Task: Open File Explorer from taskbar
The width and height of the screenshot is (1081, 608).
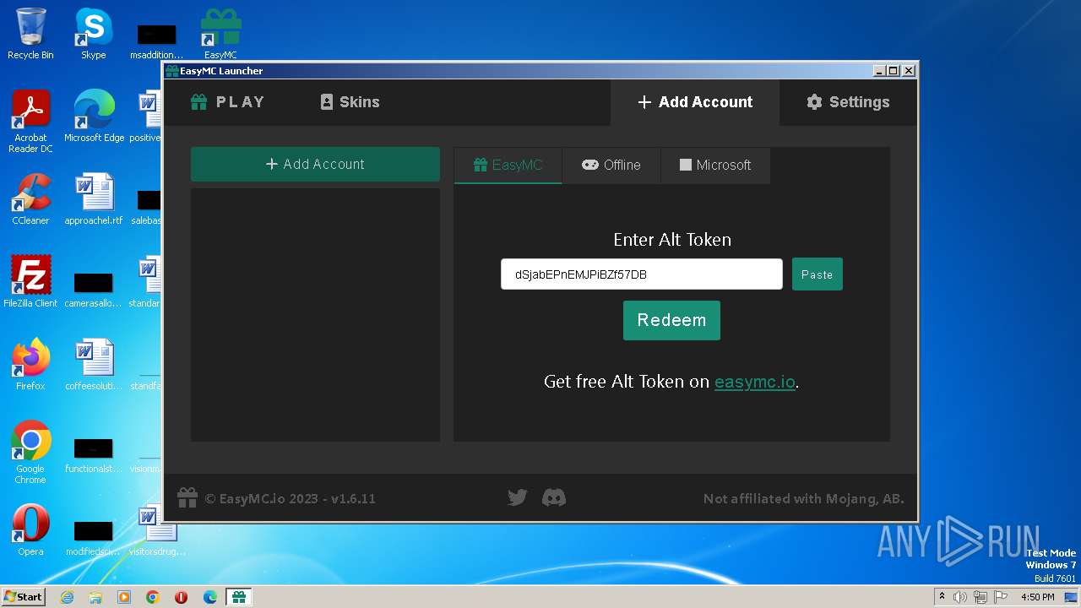Action: pyautogui.click(x=95, y=597)
